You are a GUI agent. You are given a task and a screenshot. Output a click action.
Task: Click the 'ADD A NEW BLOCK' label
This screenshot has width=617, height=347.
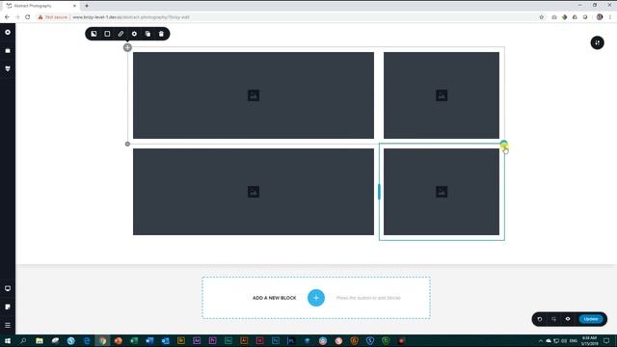point(274,298)
